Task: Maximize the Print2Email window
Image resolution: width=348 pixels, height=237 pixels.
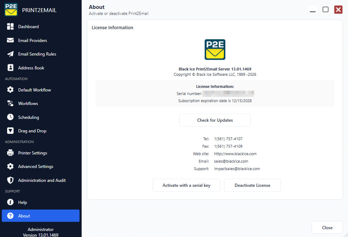Action: [326, 10]
